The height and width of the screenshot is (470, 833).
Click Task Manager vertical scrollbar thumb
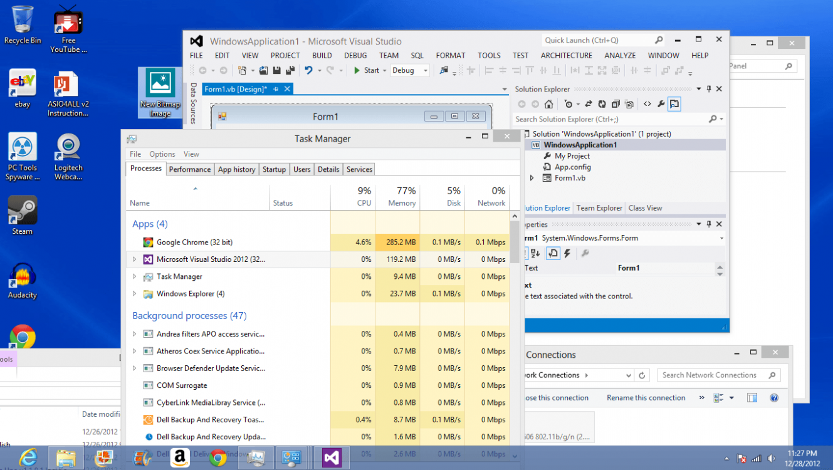tap(515, 242)
